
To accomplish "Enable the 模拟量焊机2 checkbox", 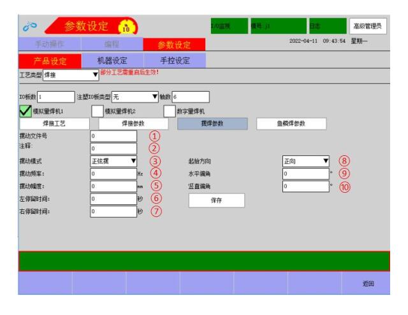I will point(98,111).
